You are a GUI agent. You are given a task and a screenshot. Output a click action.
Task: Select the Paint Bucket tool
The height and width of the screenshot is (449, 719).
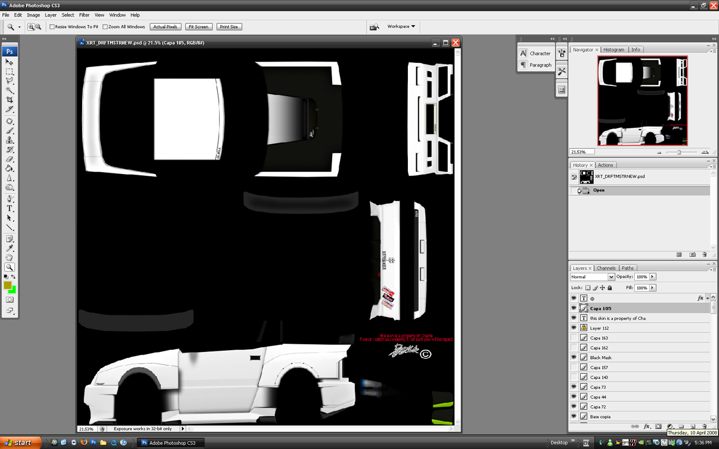[10, 168]
